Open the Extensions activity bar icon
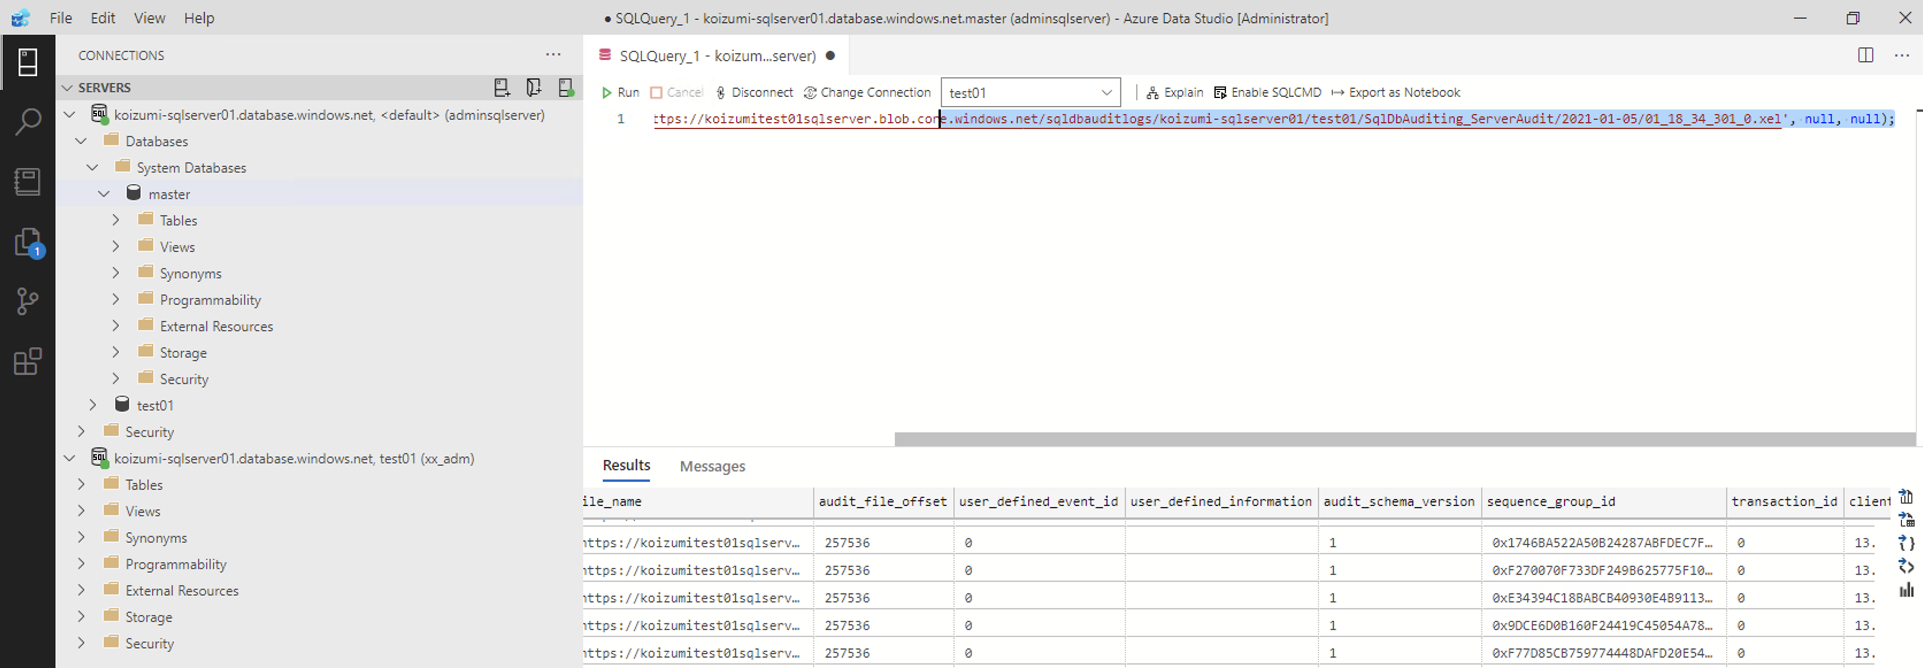This screenshot has width=1923, height=668. 28,362
